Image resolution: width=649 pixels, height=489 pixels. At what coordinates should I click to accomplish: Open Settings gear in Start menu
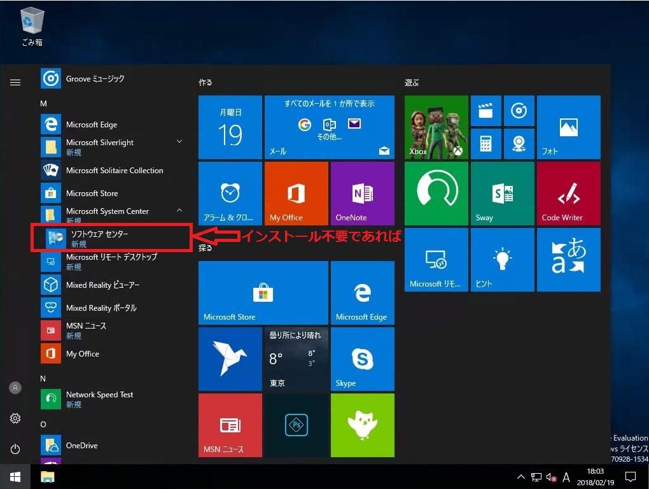point(15,418)
